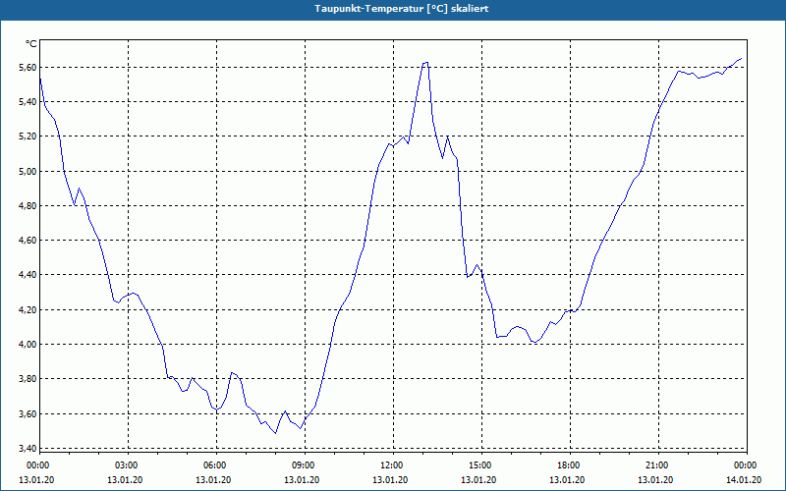Click the 00:00 label above 14.01.20
The image size is (786, 491).
[745, 465]
